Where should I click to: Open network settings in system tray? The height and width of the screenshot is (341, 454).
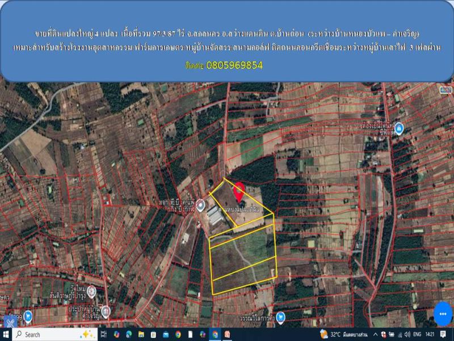(x=400, y=335)
